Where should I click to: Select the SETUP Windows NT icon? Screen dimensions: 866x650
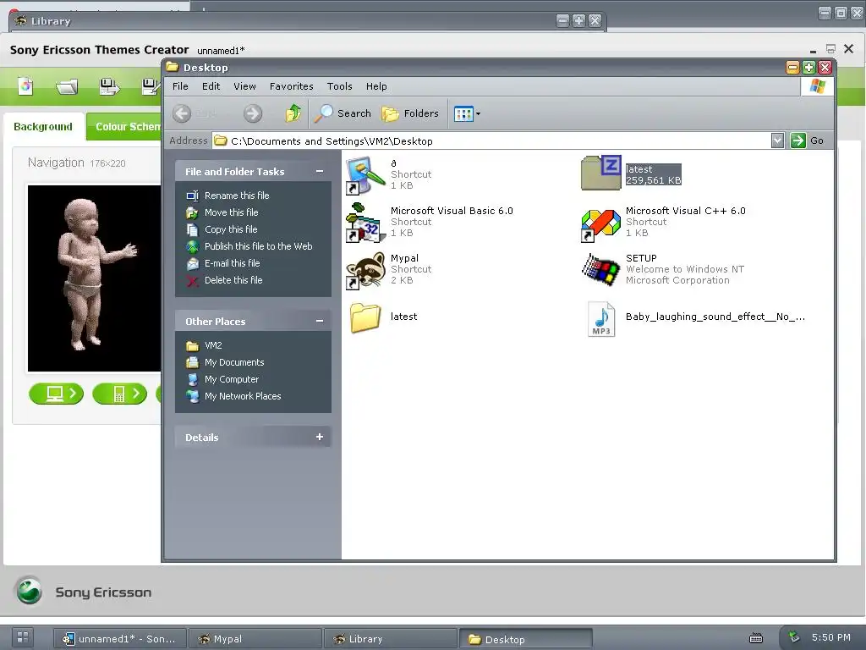pyautogui.click(x=601, y=270)
